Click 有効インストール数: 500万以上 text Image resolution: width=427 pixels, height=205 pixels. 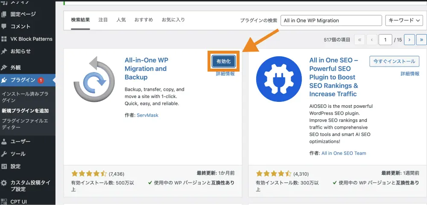click(102, 186)
